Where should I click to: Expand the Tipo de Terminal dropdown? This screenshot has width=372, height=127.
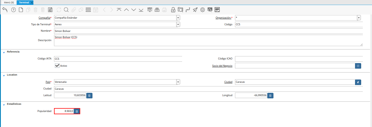point(178,24)
